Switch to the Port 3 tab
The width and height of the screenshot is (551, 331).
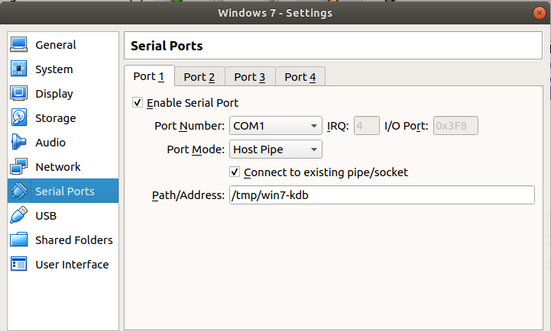tap(250, 76)
